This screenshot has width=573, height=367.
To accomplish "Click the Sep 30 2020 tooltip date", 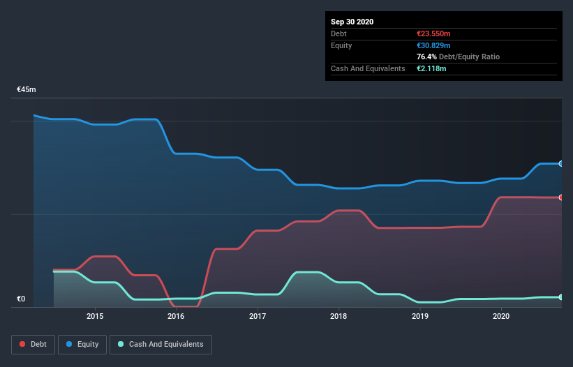I will tap(352, 22).
